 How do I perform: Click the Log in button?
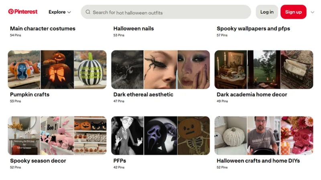pyautogui.click(x=267, y=12)
